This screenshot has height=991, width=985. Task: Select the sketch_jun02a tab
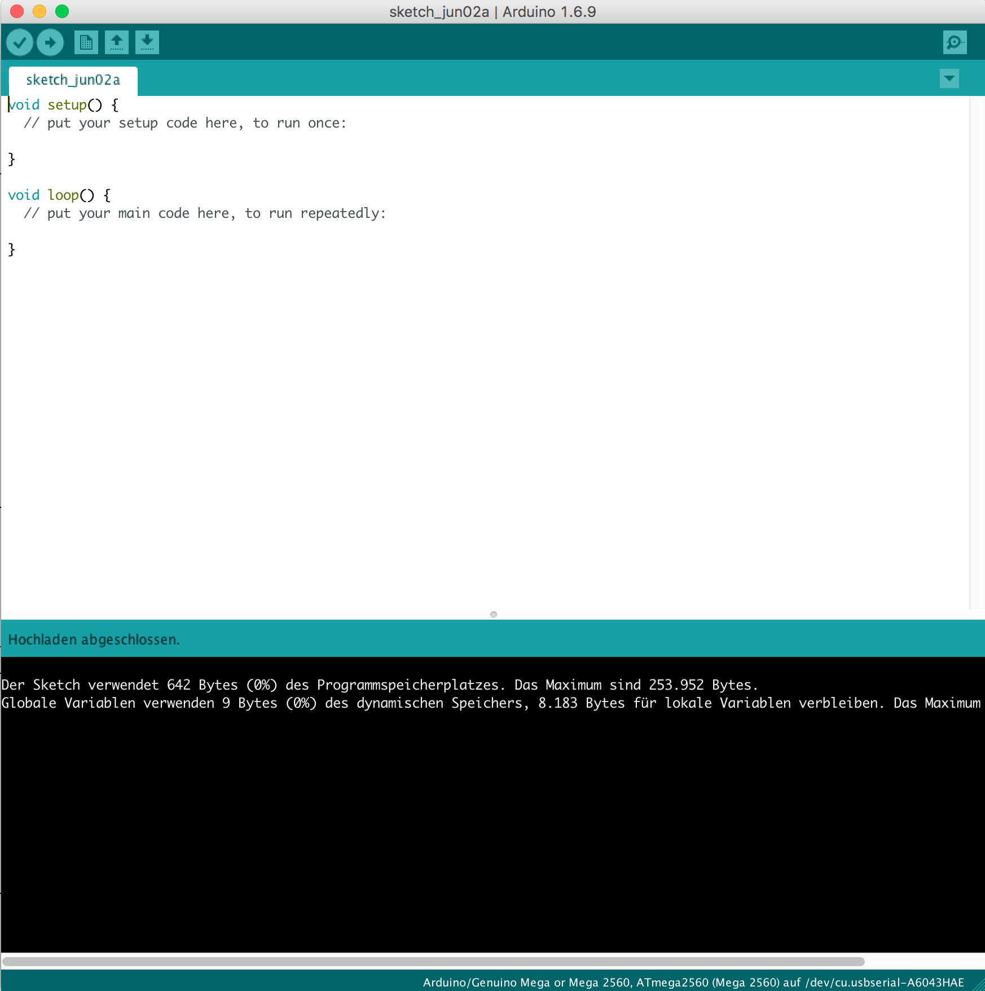point(73,81)
